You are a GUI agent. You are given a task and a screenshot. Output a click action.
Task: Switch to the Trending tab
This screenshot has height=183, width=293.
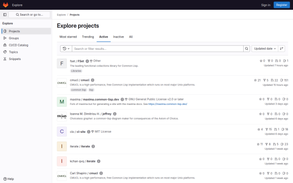click(x=88, y=37)
